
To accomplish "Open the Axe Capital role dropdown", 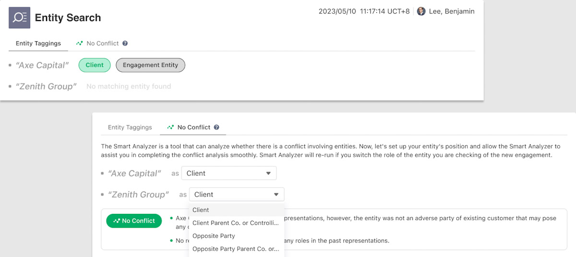I will tap(229, 173).
